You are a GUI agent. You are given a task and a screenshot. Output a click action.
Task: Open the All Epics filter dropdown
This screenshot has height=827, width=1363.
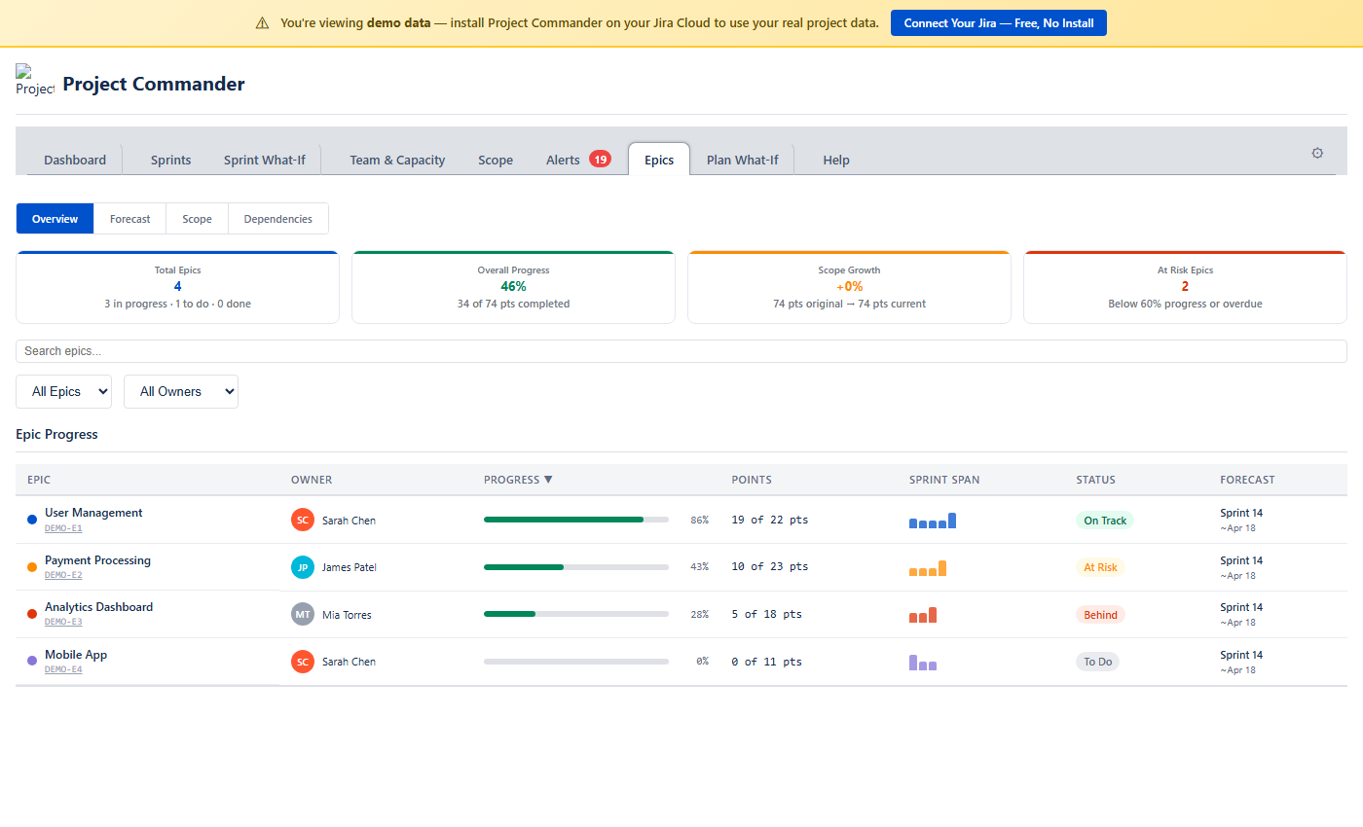pos(63,391)
